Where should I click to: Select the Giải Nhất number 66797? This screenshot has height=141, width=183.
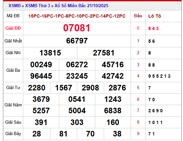77,41
